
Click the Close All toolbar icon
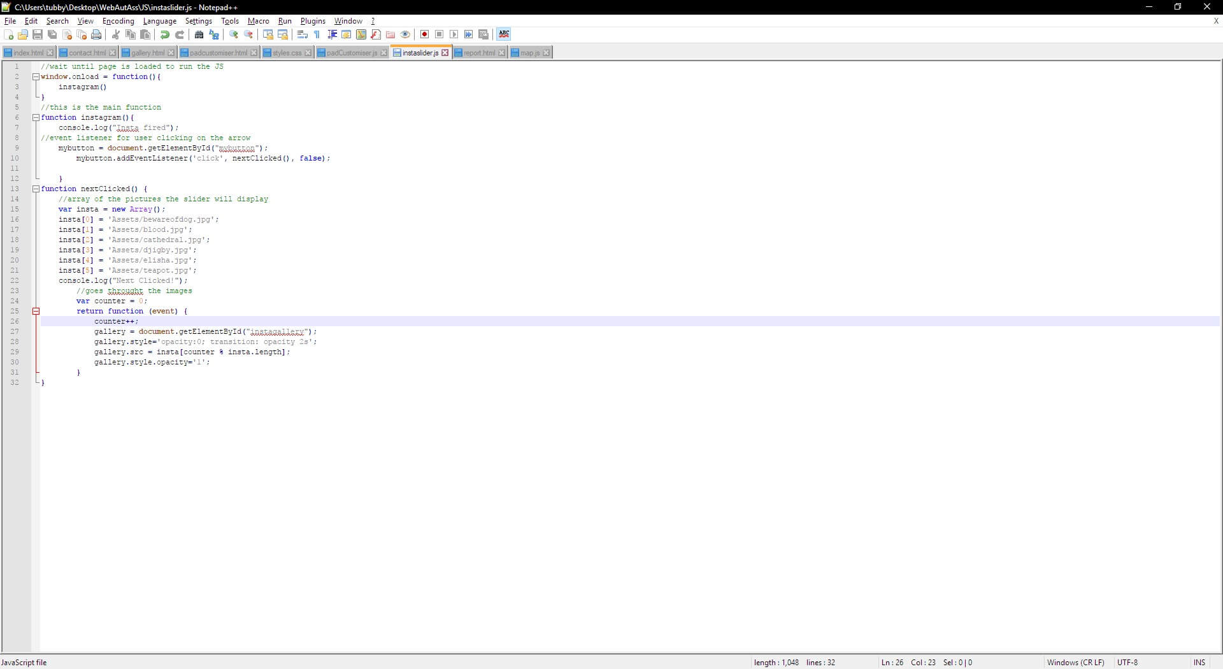[x=82, y=34]
